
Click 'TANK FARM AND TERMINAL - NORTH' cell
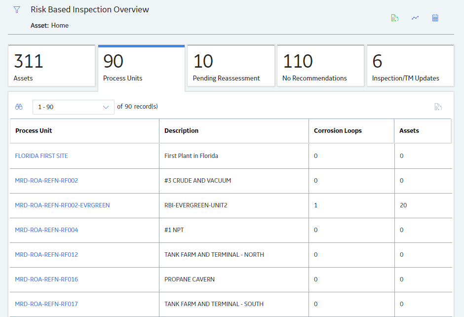click(x=234, y=255)
